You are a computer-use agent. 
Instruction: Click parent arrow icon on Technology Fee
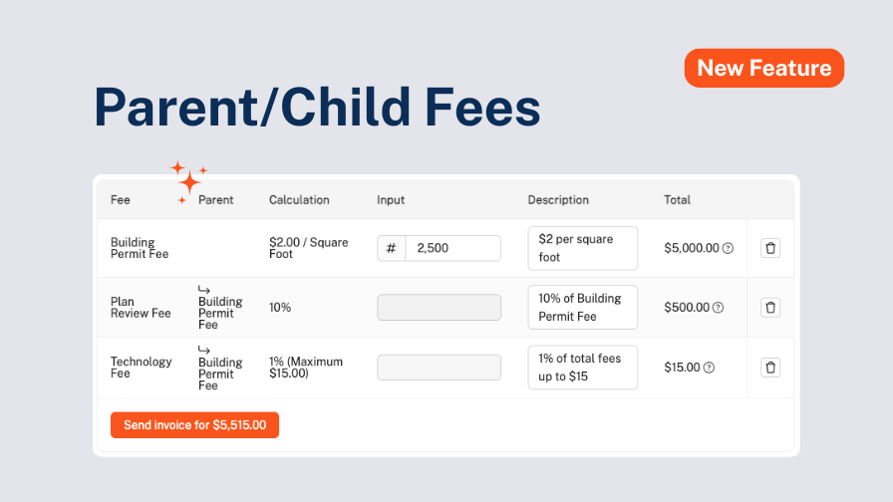click(x=204, y=350)
